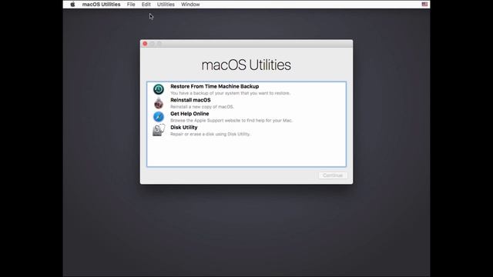
Task: Click 'You have a backup of your system' description
Action: pos(230,93)
